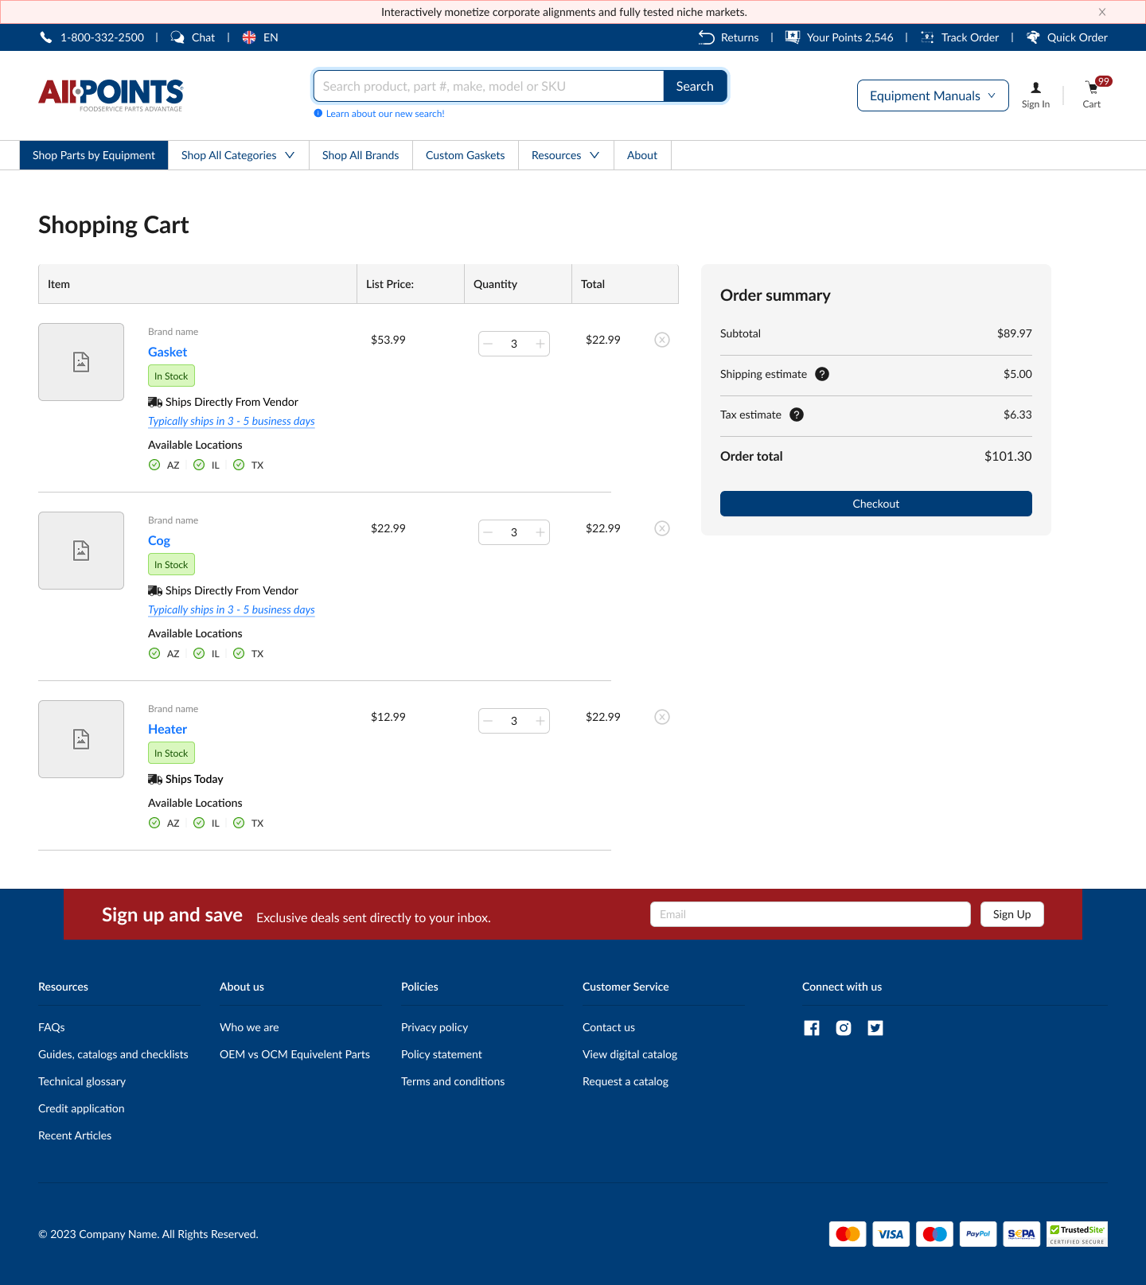Go to Shop Parts by Equipment tab
Screen dimensions: 1146x1285
tap(94, 155)
